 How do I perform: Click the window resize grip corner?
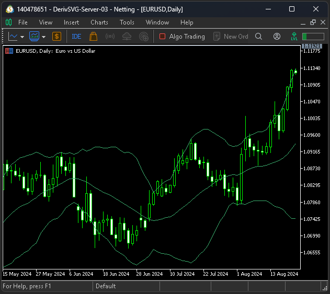click(325, 288)
